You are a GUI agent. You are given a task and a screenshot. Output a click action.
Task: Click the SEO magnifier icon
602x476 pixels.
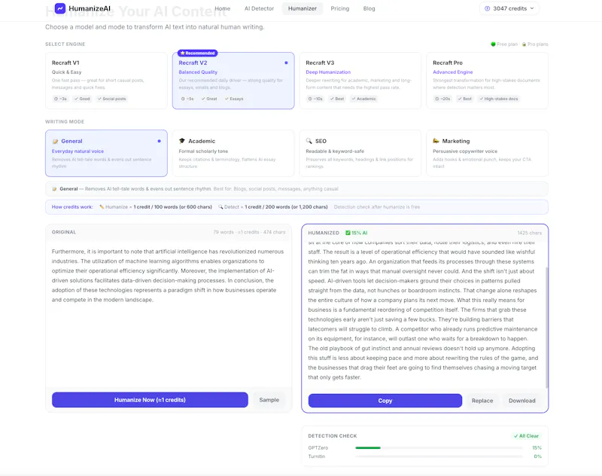[x=309, y=141]
